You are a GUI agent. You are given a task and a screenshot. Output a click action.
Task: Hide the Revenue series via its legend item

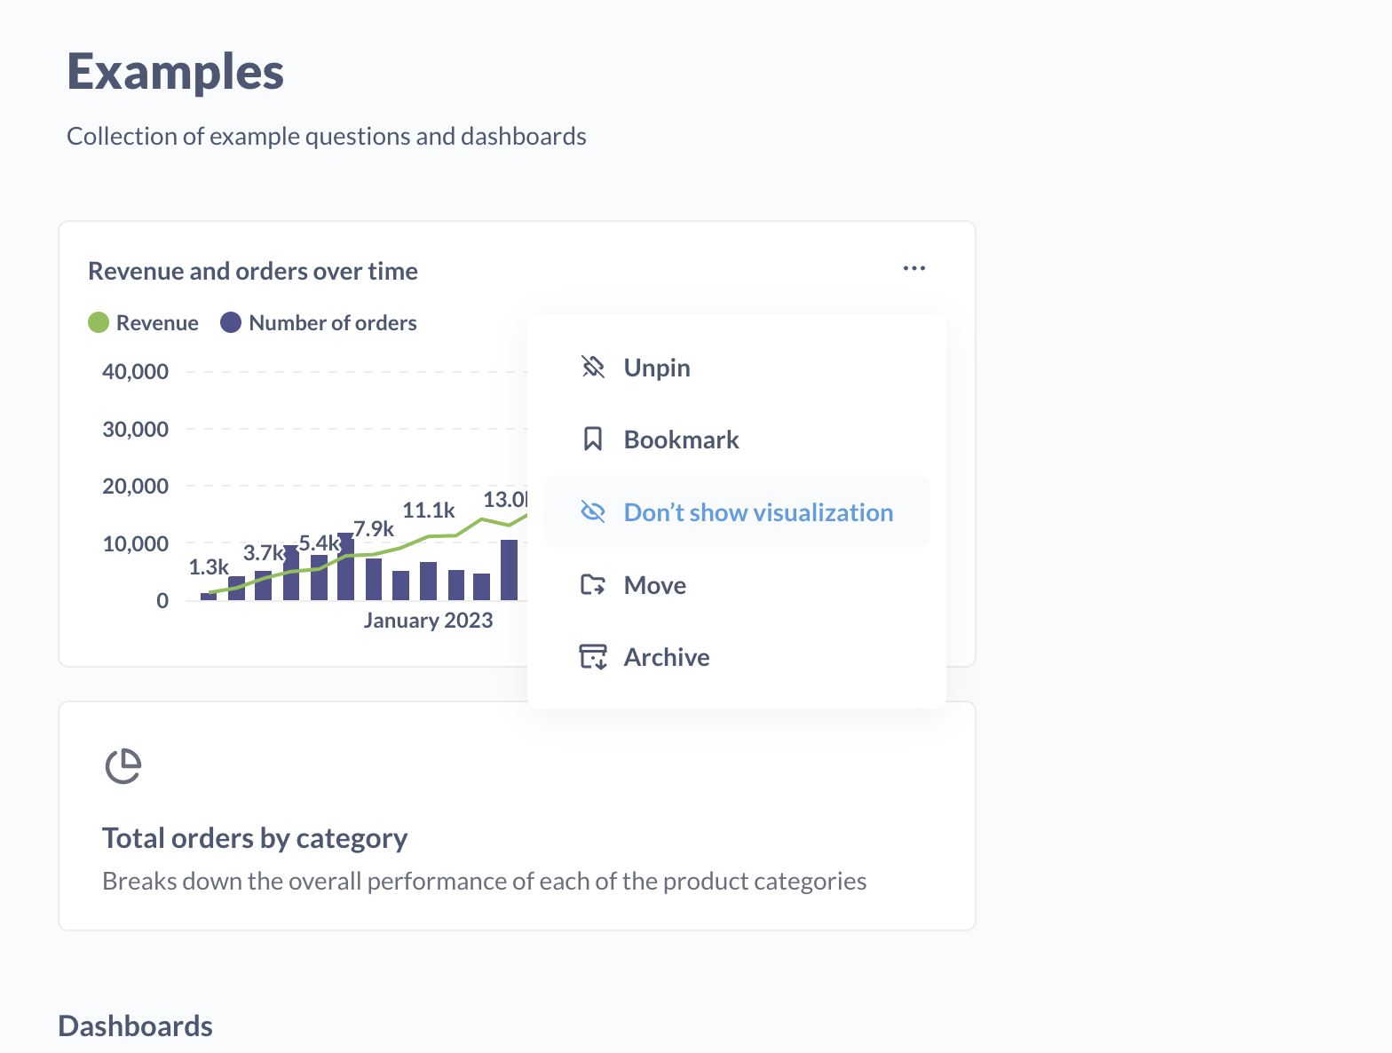tap(156, 322)
